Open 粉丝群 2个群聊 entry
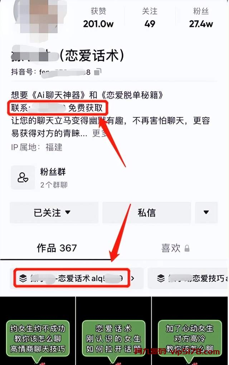 [40, 177]
